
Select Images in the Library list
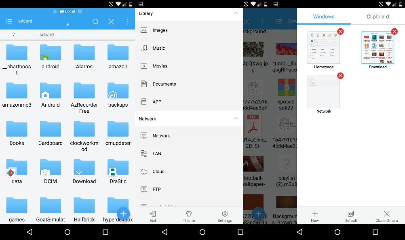click(x=189, y=30)
